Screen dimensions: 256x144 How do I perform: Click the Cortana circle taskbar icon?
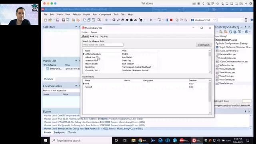(116, 140)
